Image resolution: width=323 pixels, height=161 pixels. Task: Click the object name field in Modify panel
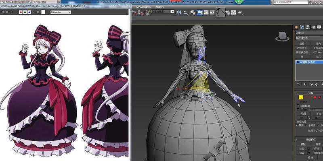[309, 33]
